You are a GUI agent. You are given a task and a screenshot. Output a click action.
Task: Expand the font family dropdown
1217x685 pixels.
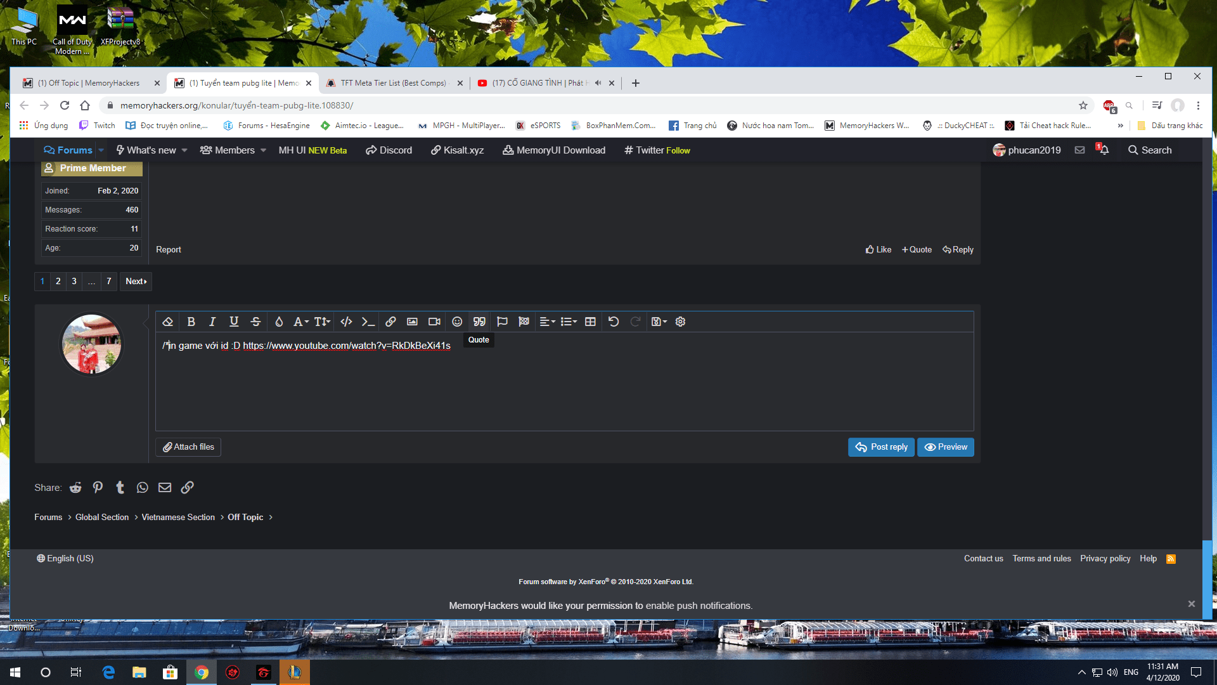click(301, 322)
